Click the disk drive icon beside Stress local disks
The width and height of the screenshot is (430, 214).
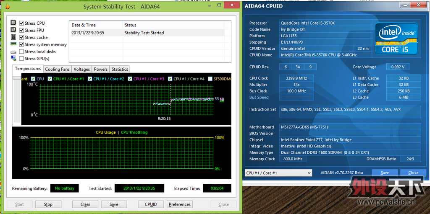pos(13,52)
